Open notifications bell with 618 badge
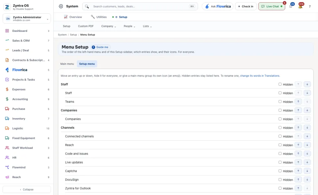 point(300,6)
